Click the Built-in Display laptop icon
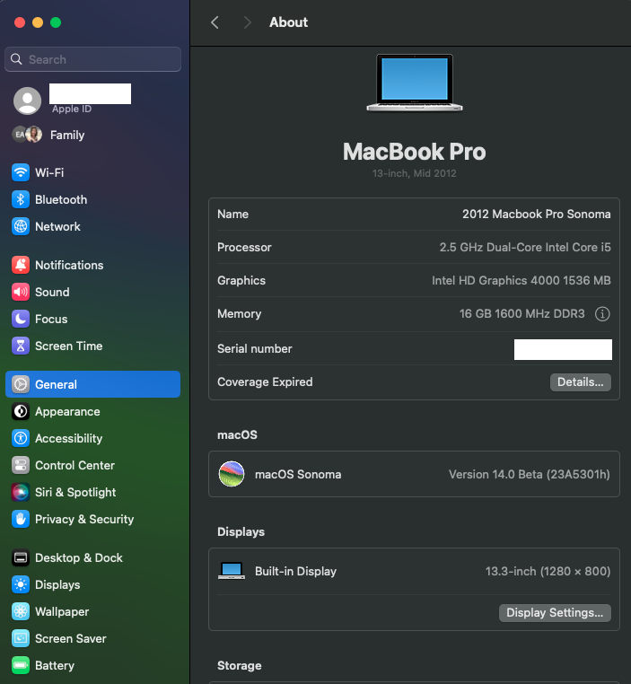This screenshot has height=684, width=631. coord(231,571)
